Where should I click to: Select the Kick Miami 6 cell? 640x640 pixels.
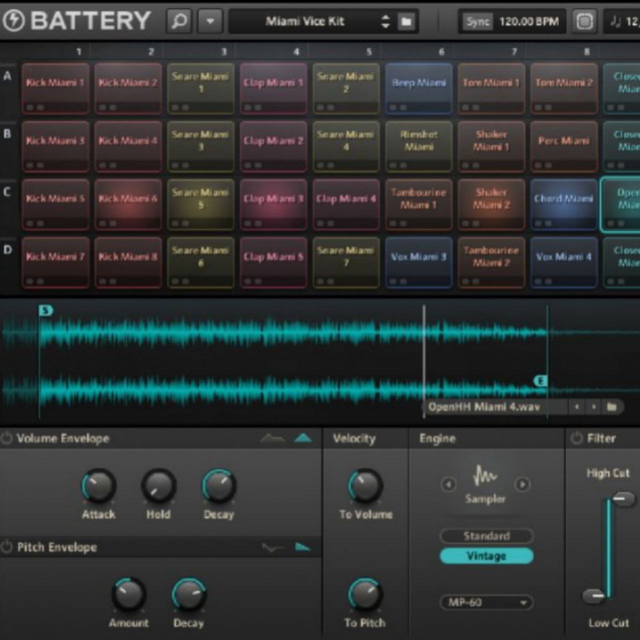(x=128, y=204)
